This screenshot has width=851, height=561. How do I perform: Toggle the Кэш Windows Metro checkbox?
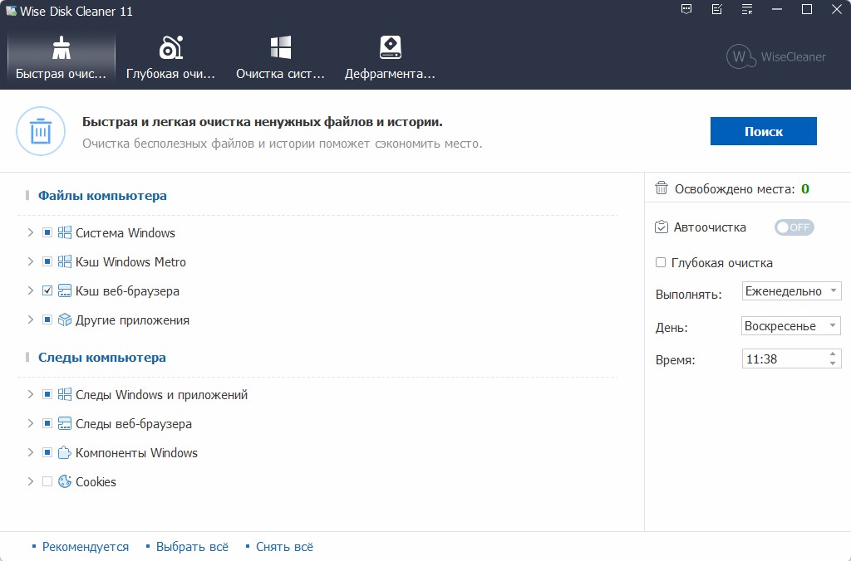47,261
